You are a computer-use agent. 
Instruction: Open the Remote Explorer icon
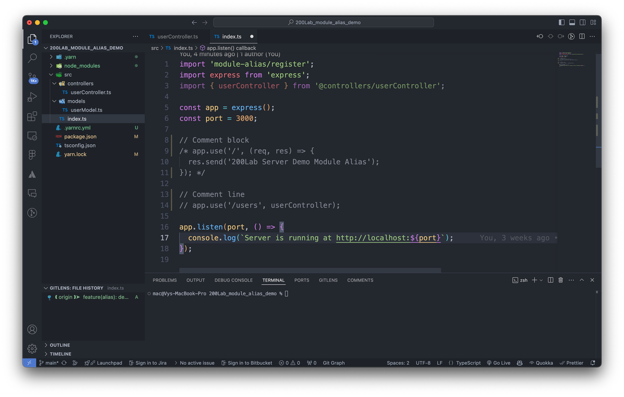32,136
